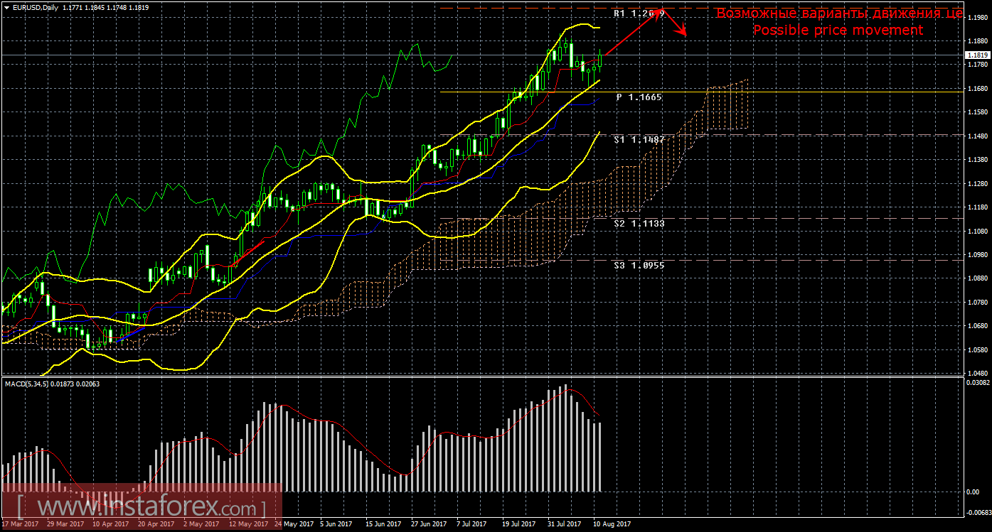Click the 1.1680 price axis label
Screen dimensions: 992x532
[x=977, y=88]
